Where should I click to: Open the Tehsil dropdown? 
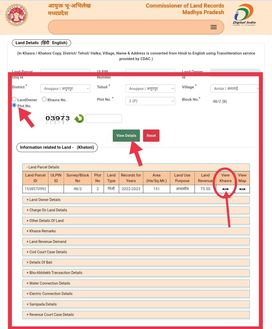pyautogui.click(x=150, y=89)
